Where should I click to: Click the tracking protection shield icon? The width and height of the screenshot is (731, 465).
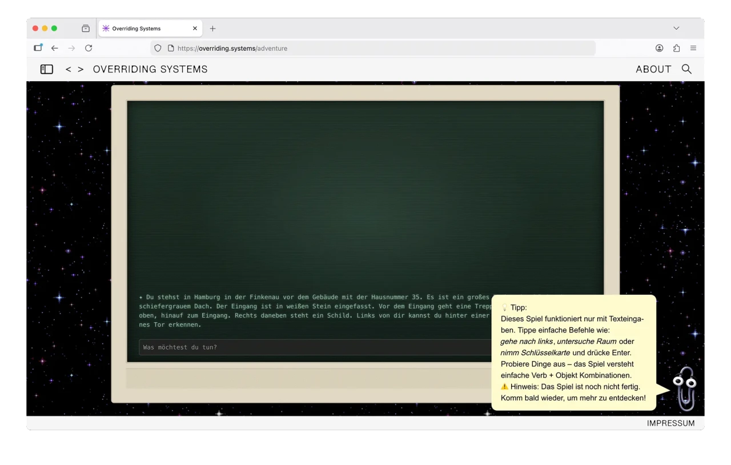pos(158,48)
